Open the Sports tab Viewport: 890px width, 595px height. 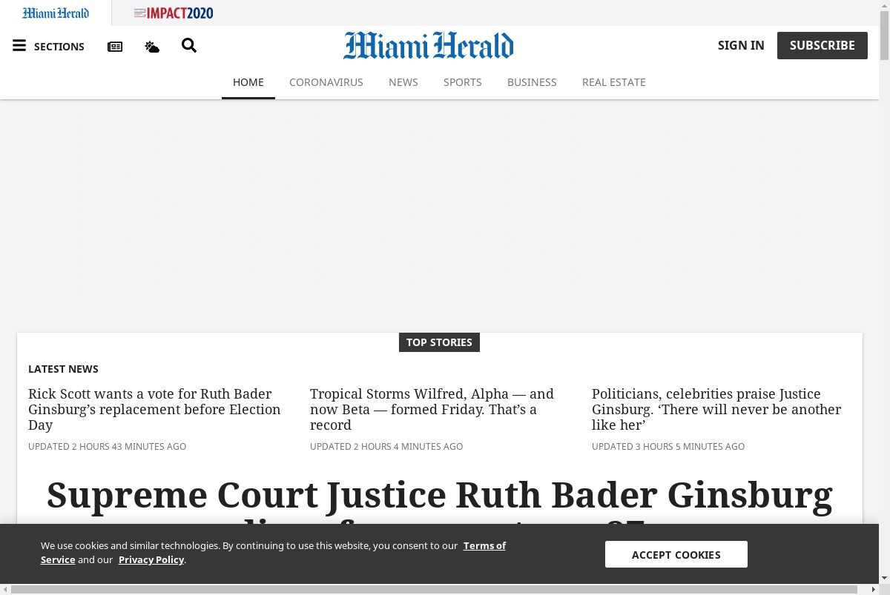463,82
